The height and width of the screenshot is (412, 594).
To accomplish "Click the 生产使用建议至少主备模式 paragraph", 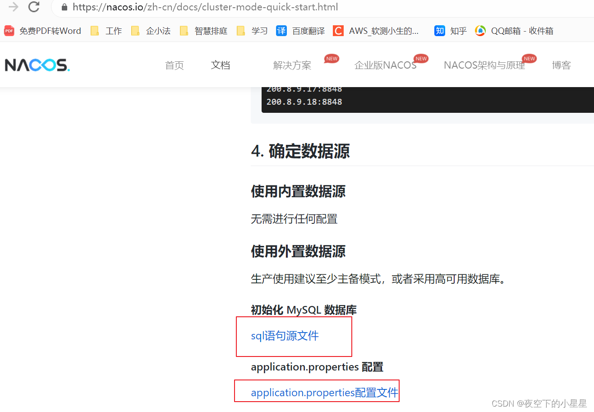I will pos(379,279).
